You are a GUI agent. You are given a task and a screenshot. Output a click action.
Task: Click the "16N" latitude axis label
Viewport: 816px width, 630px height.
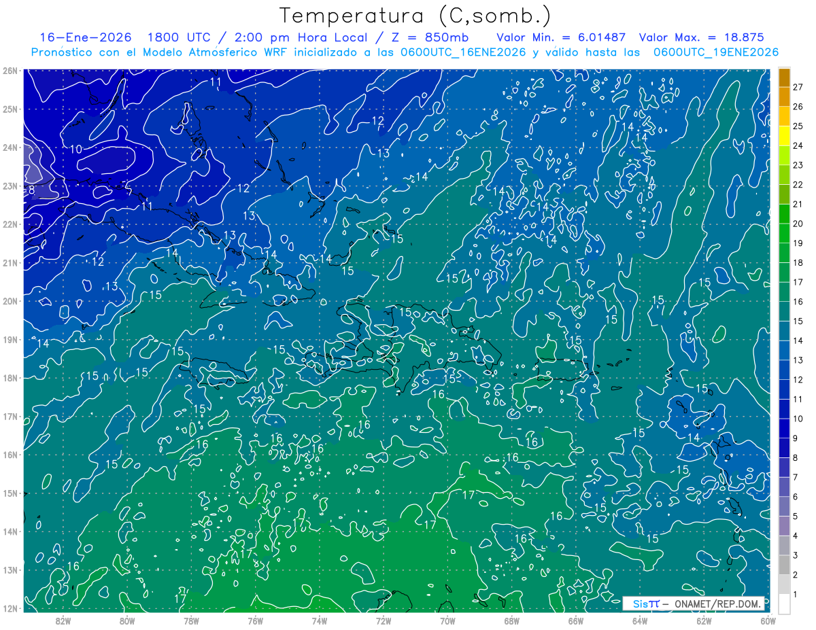point(10,454)
